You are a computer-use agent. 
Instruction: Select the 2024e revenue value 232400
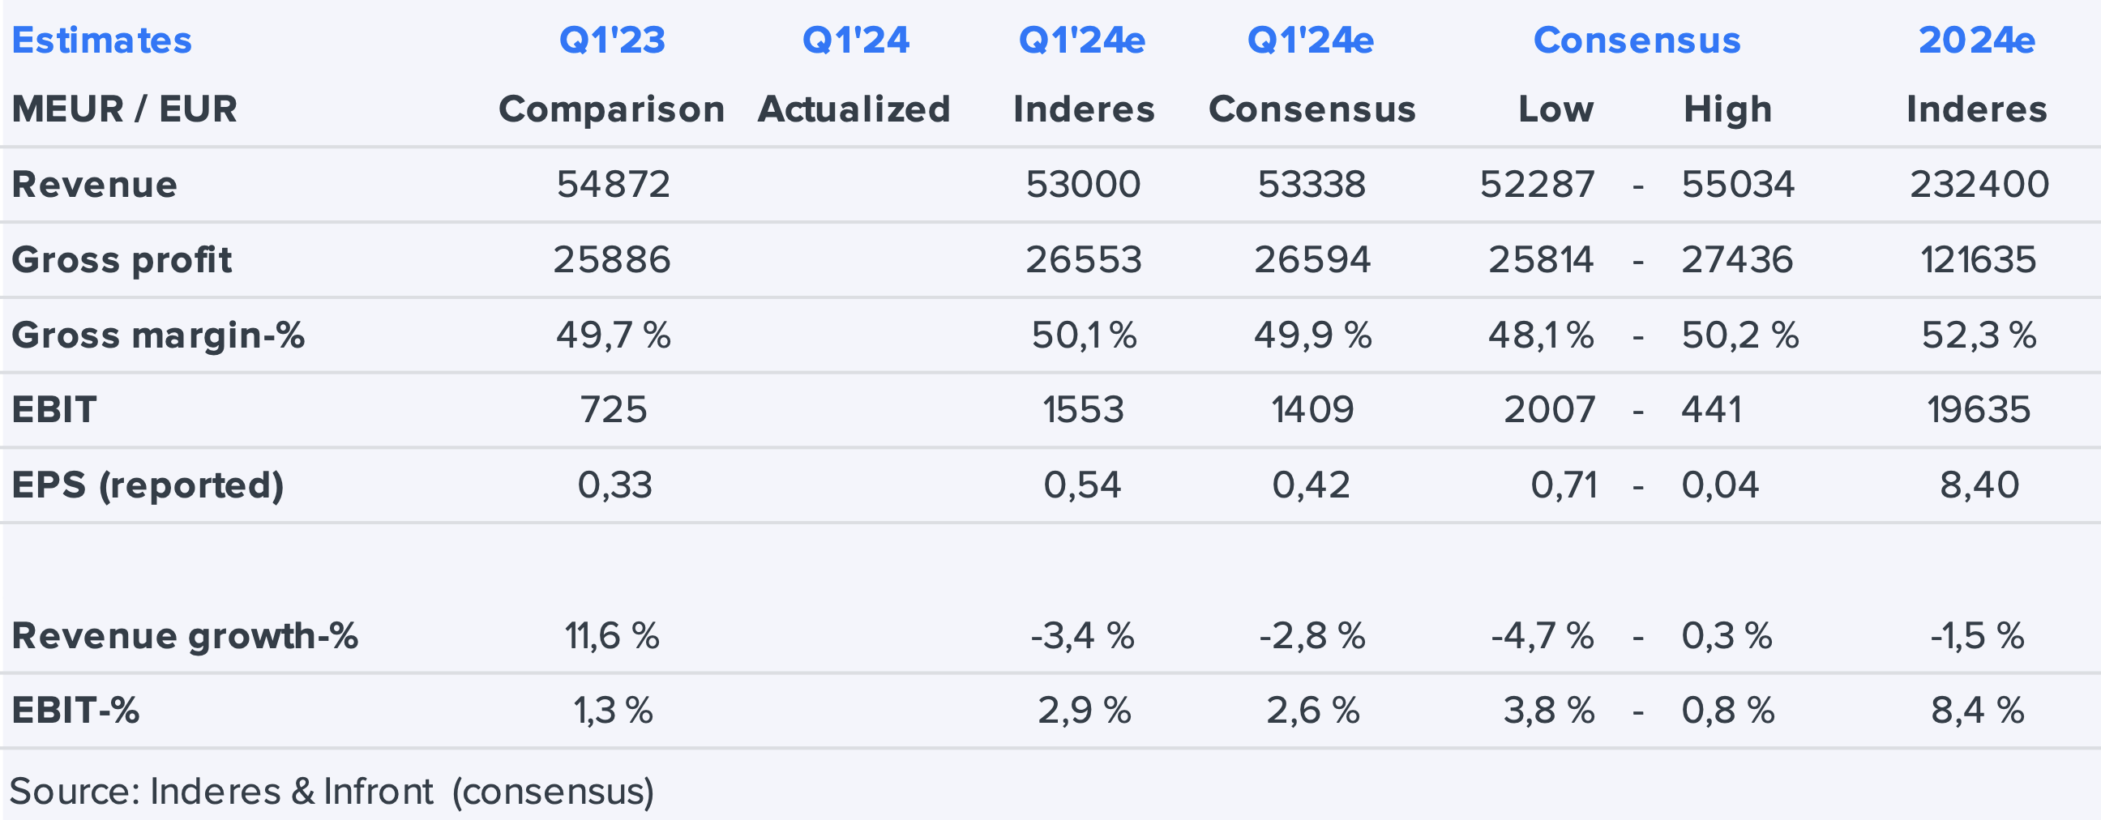1979,184
